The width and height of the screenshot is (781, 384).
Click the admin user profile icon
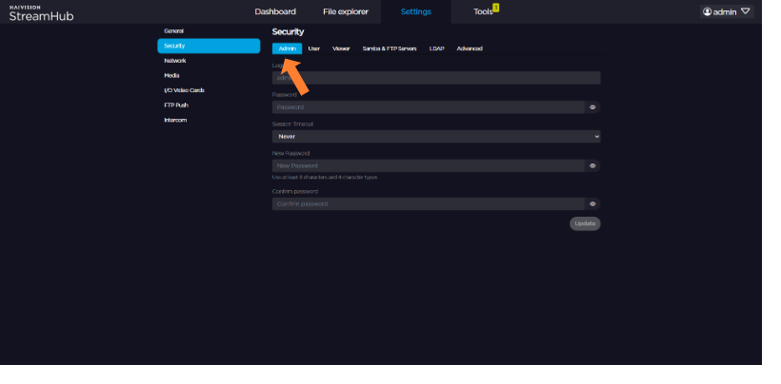click(708, 11)
